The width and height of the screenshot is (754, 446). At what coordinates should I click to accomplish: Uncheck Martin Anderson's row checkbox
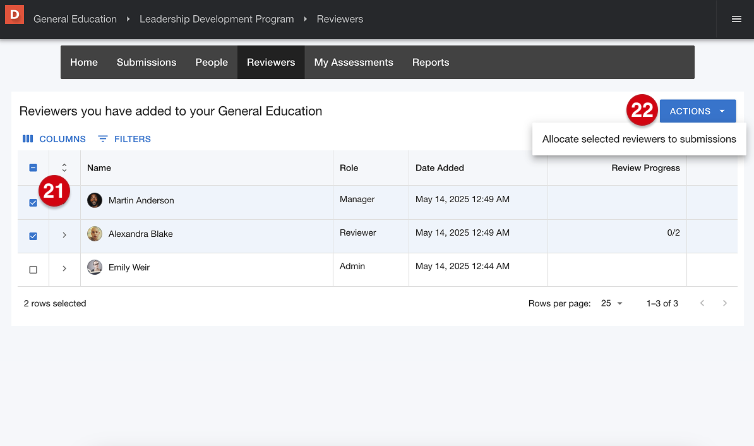click(33, 203)
